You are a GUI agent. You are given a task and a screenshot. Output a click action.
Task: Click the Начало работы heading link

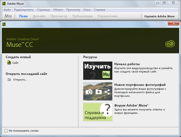[127, 64]
